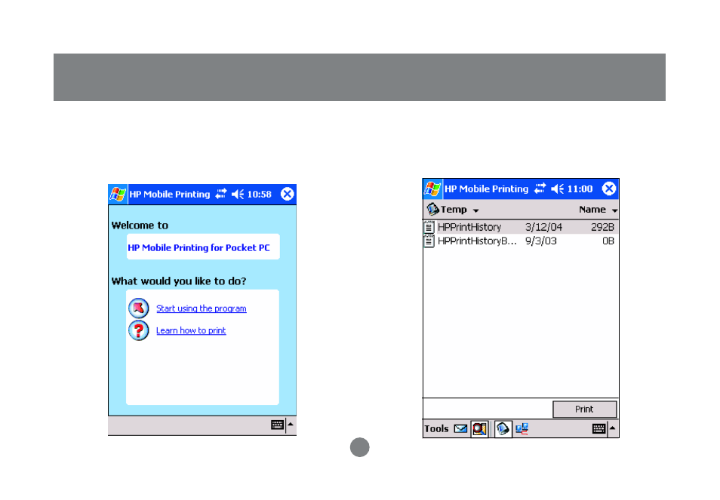Click the document icon next to HPPrintHistory
Screen dimensions: 720x500
pos(429,227)
